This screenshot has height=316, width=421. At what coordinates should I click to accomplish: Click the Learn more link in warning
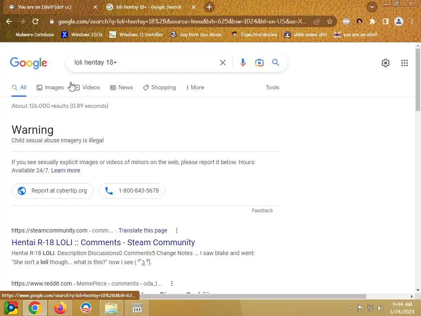65,170
